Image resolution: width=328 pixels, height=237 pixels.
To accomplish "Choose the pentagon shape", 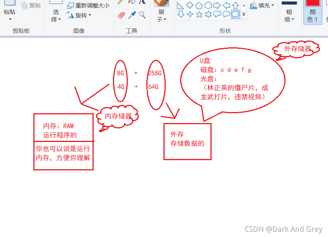I will click(199, 5).
